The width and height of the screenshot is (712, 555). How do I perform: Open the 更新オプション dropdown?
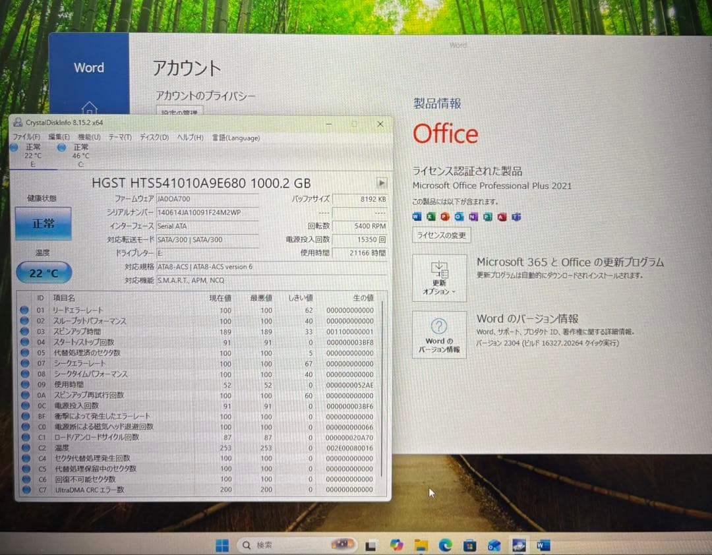(x=440, y=278)
